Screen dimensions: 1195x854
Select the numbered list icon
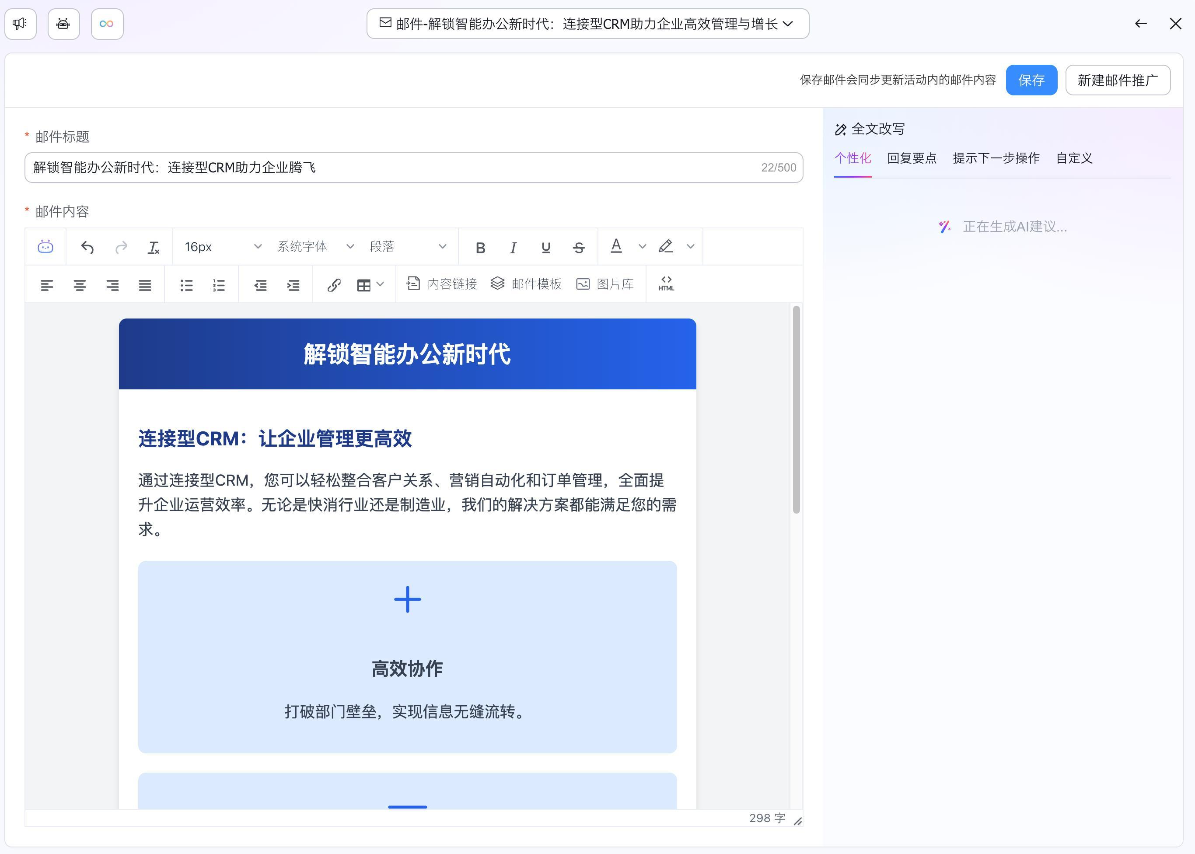click(x=219, y=285)
